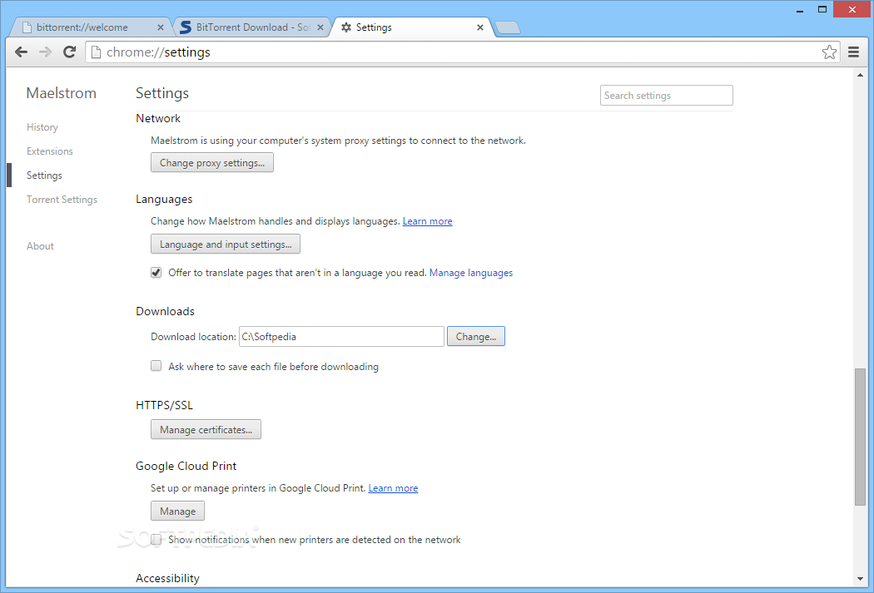Viewport: 874px width, 593px height.
Task: Select Settings in the sidebar
Action: [x=44, y=175]
